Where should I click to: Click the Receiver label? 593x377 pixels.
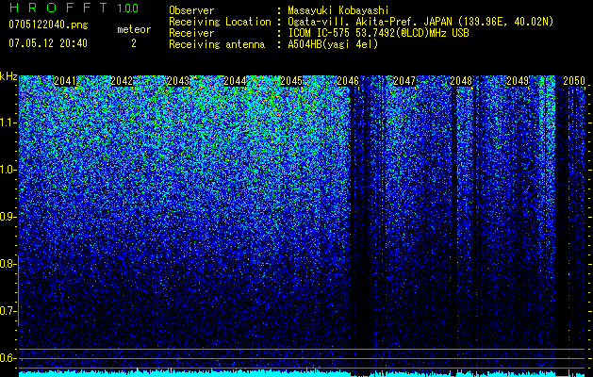tap(191, 33)
